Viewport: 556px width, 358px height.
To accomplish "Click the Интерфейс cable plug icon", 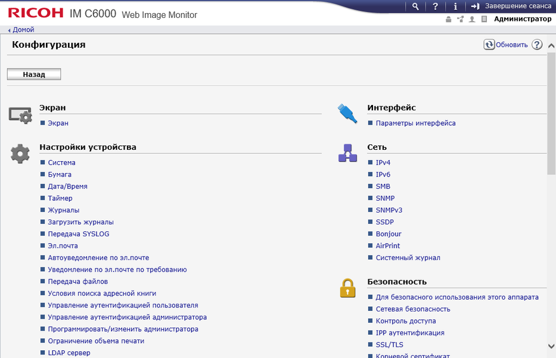I will pyautogui.click(x=347, y=113).
